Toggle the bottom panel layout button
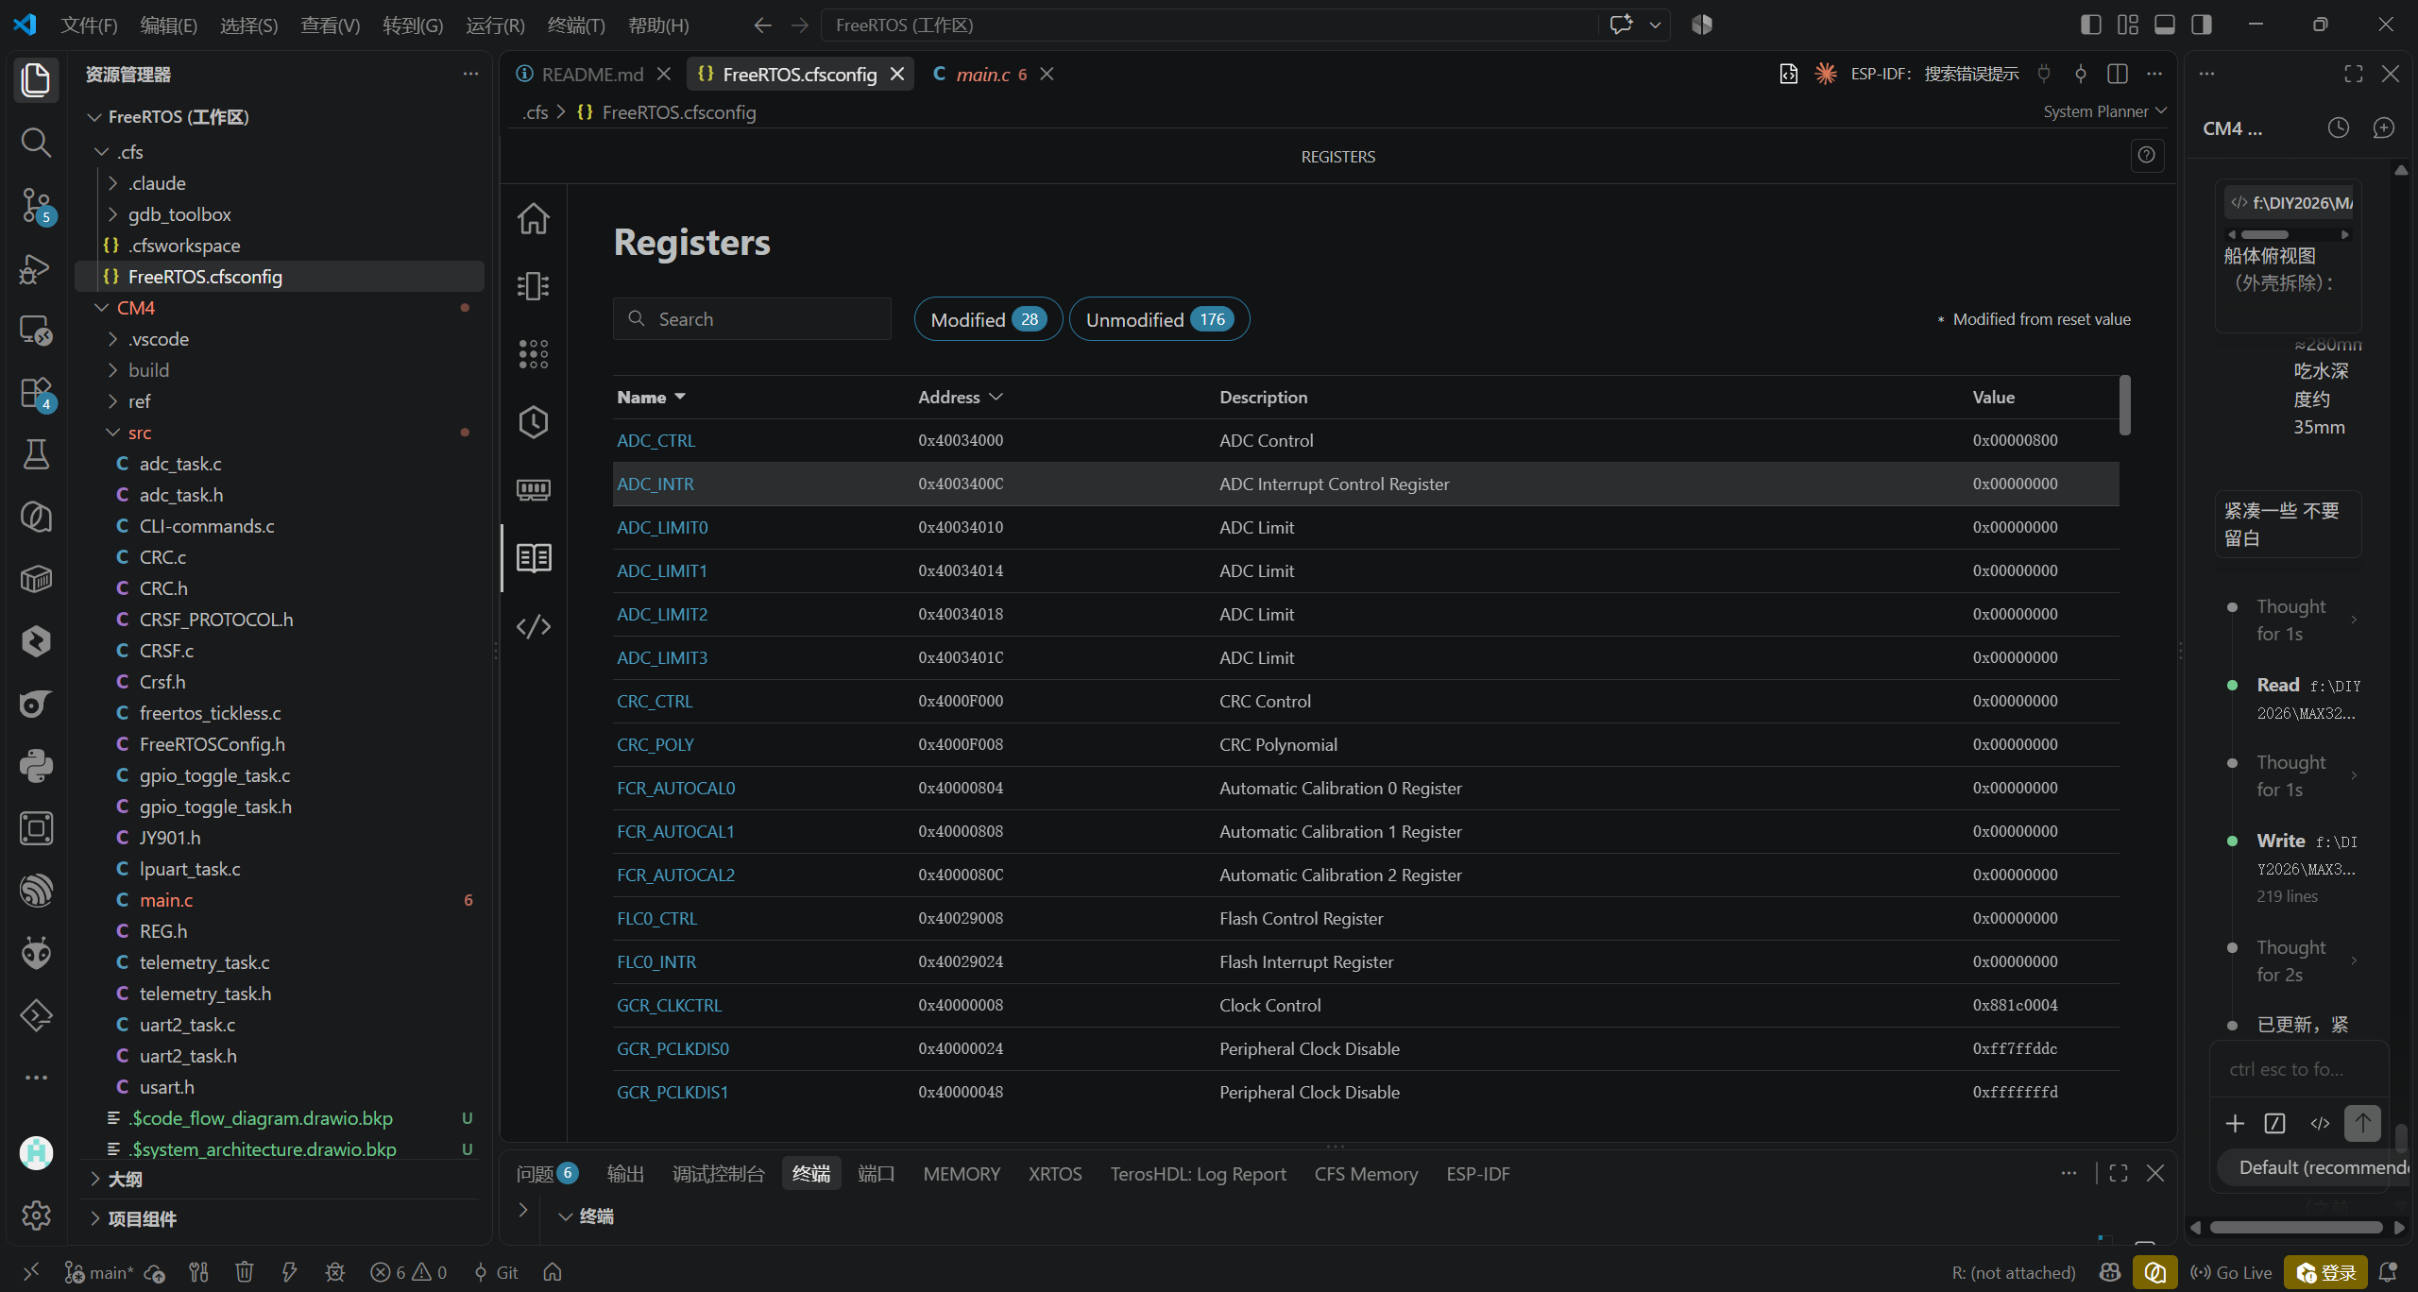The height and width of the screenshot is (1292, 2418). tap(2165, 25)
